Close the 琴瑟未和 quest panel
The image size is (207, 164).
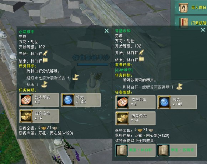(x=203, y=30)
